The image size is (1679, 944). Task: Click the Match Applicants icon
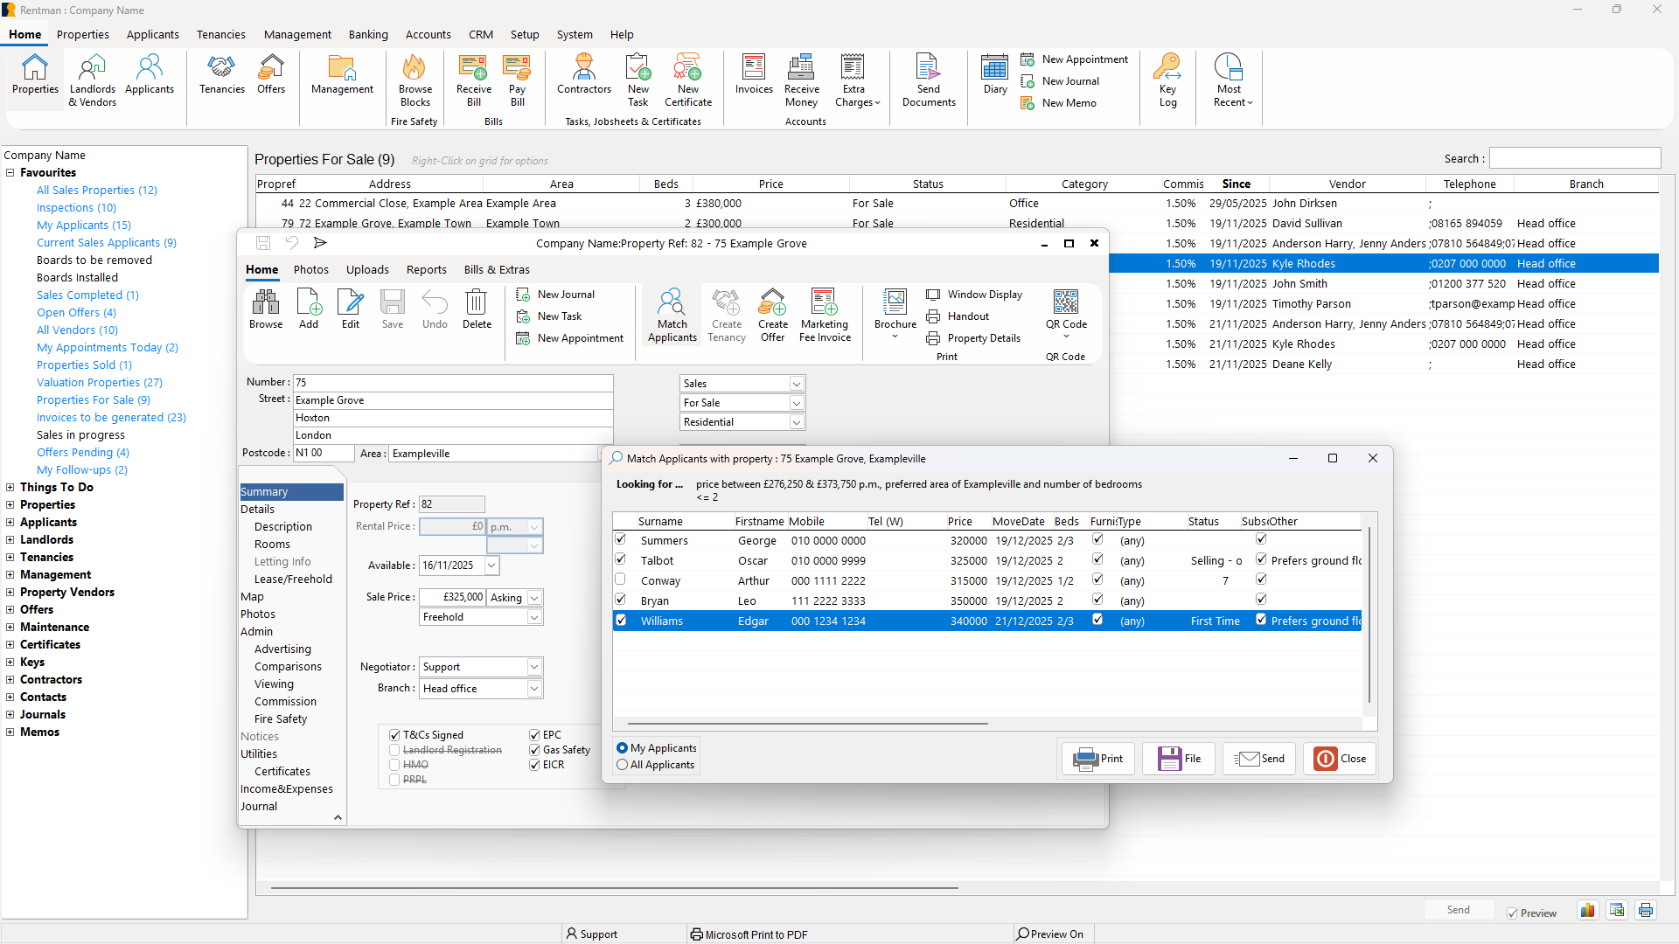672,315
